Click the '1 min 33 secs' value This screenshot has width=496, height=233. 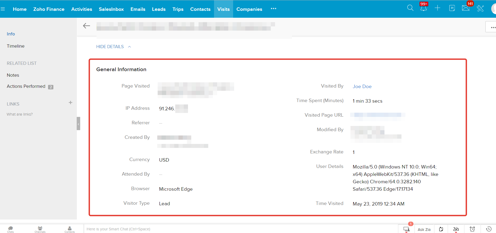(x=367, y=101)
